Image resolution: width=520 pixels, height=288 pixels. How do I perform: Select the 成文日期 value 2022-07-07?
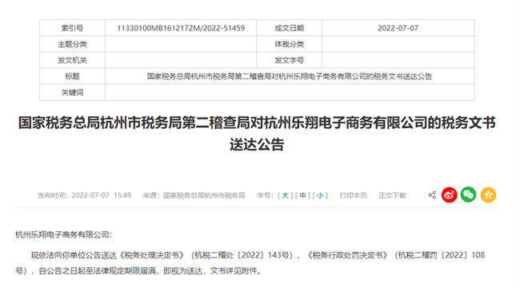[398, 28]
